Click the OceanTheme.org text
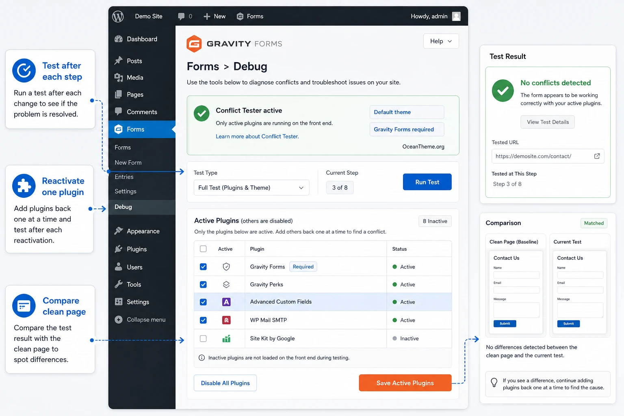The width and height of the screenshot is (624, 416). tap(423, 147)
